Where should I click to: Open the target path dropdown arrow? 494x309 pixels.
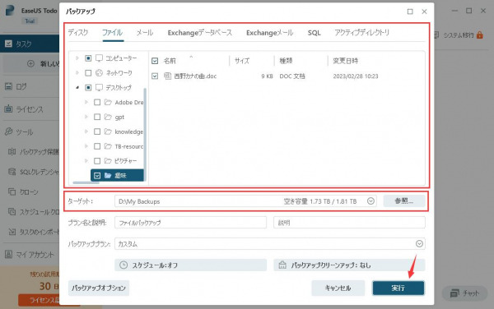(x=370, y=201)
